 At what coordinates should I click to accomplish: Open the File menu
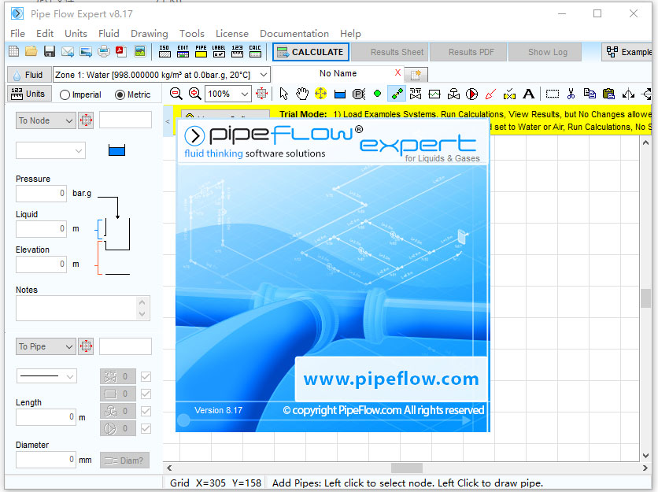[x=17, y=34]
